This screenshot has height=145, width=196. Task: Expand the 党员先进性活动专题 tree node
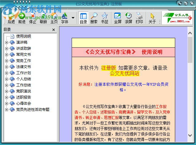pos(6,110)
